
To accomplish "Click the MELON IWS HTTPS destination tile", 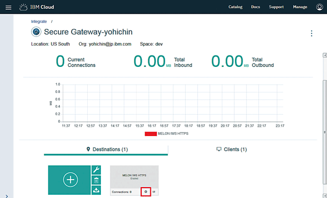I will [x=134, y=177].
